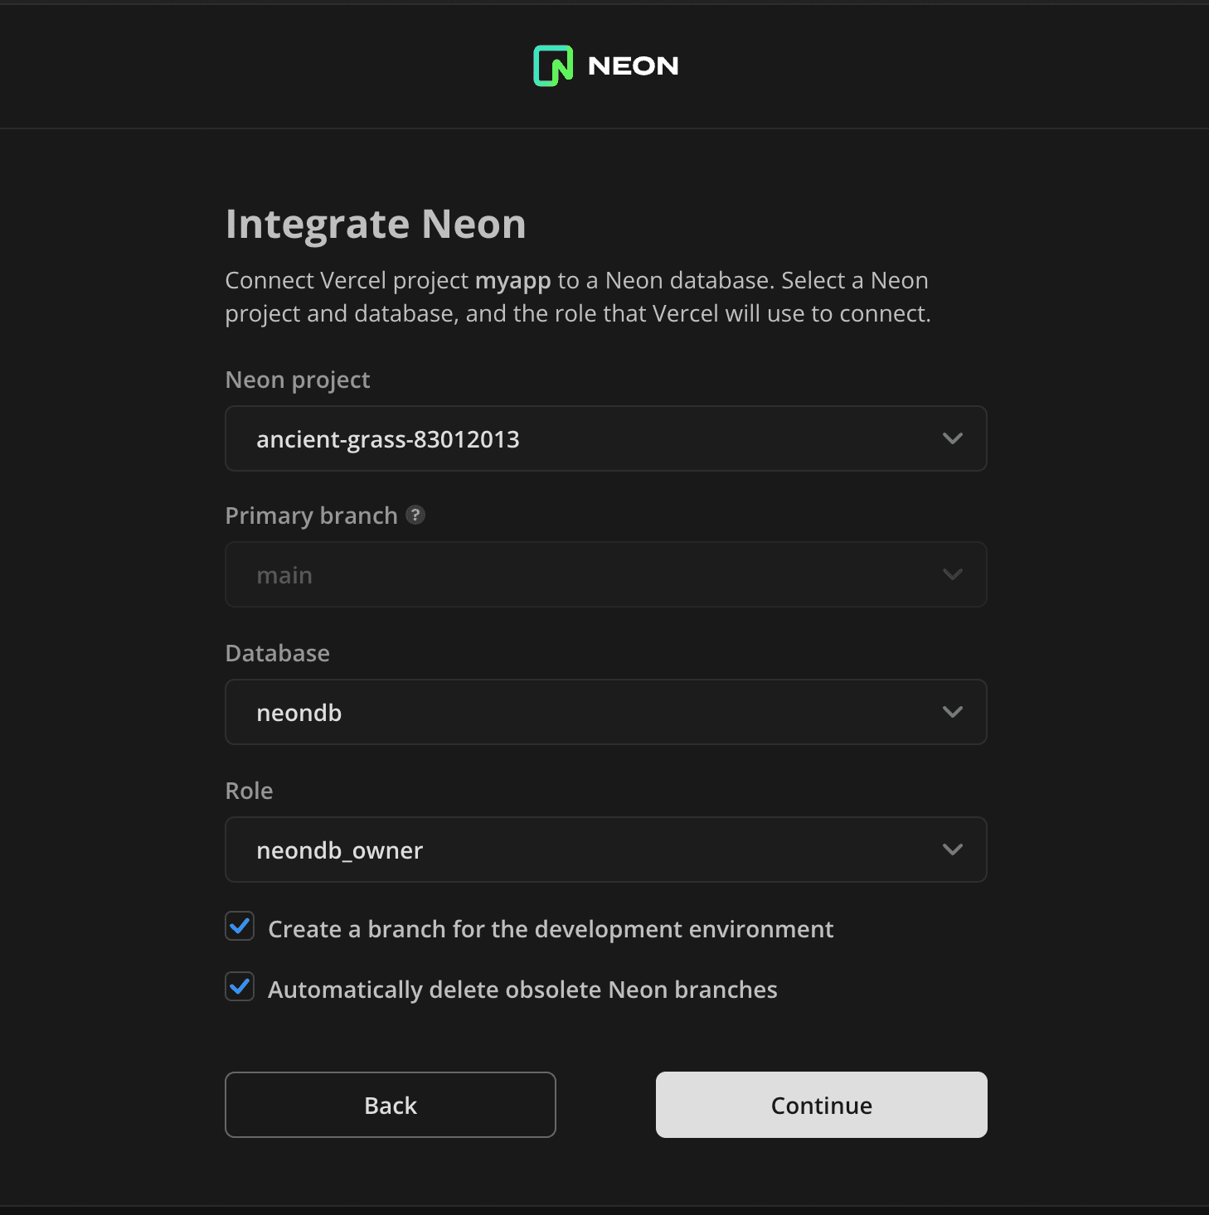Click the chevron on the Primary branch field

point(952,574)
